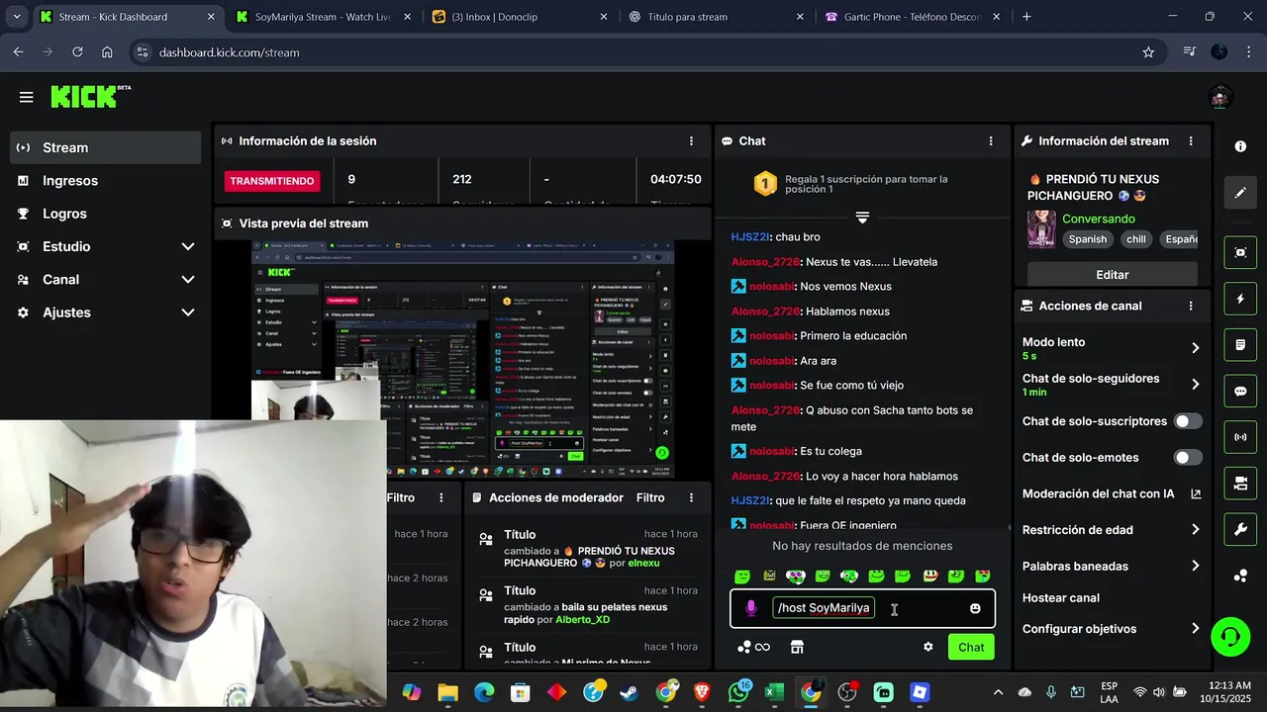Click the points infinity icon below chat
The image size is (1267, 712).
pos(753,647)
